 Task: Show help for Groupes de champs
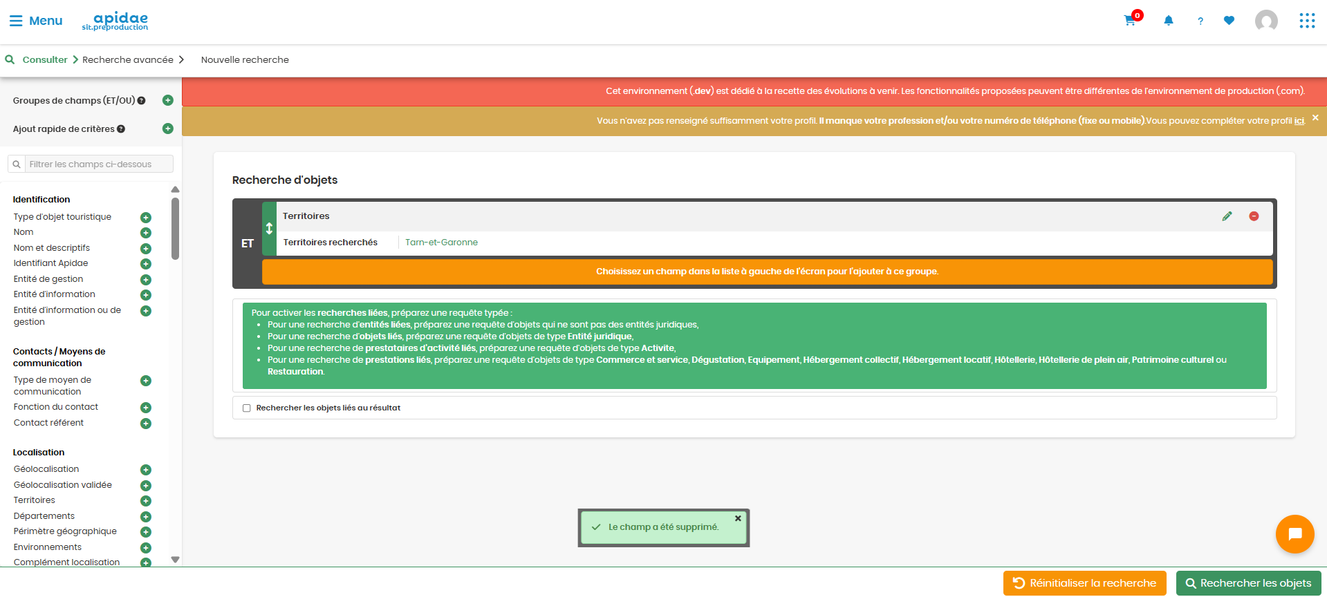(x=141, y=101)
